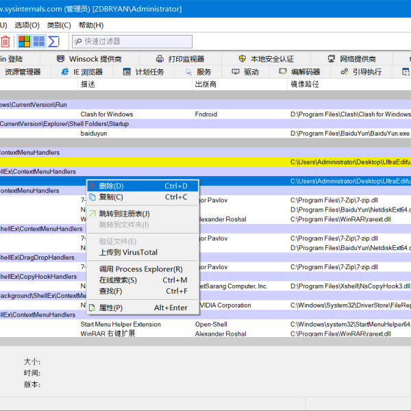The width and height of the screenshot is (411, 411).
Task: Switch to the 本地安全认证 tab
Action: point(266,59)
